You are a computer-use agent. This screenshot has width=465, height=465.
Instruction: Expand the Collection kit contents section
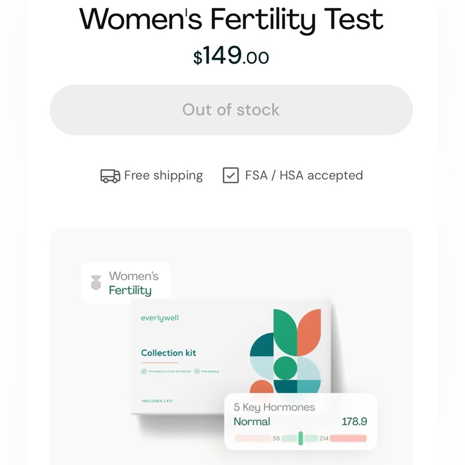click(168, 352)
